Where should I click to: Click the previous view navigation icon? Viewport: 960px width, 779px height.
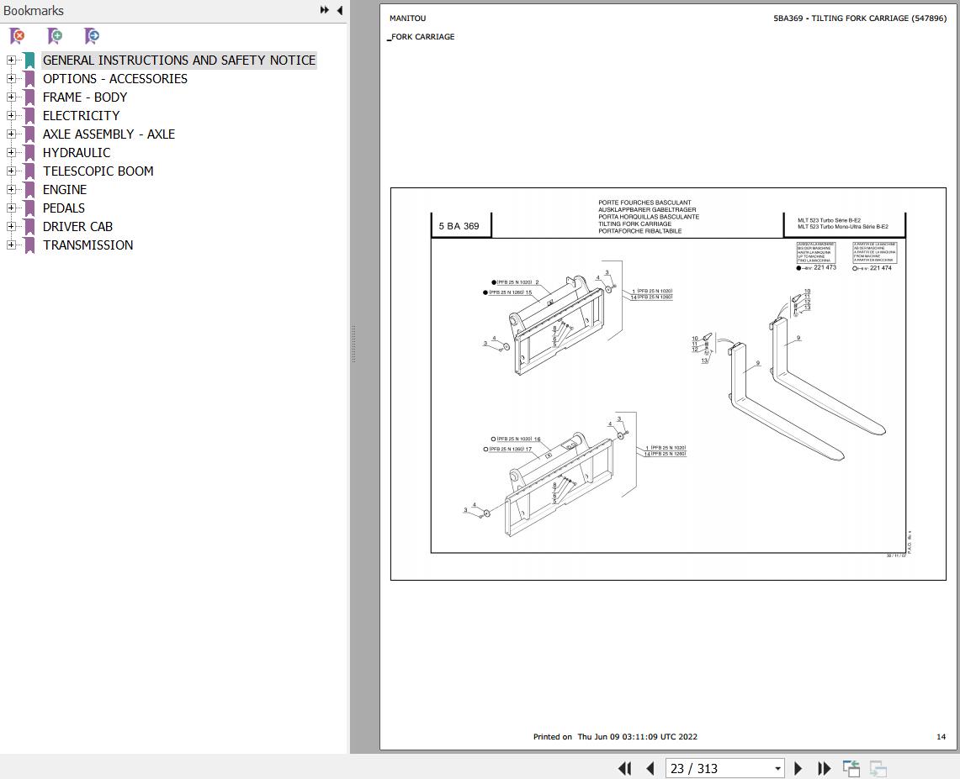coord(851,768)
